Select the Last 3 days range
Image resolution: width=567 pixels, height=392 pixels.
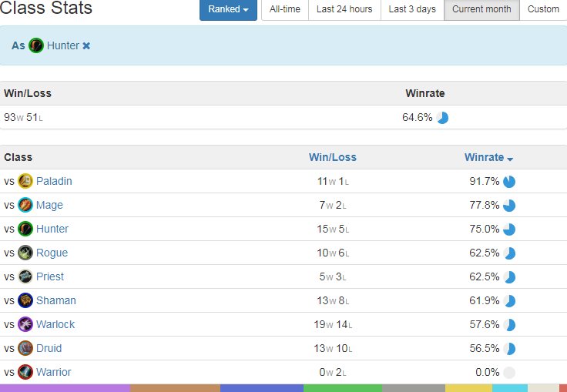[412, 9]
